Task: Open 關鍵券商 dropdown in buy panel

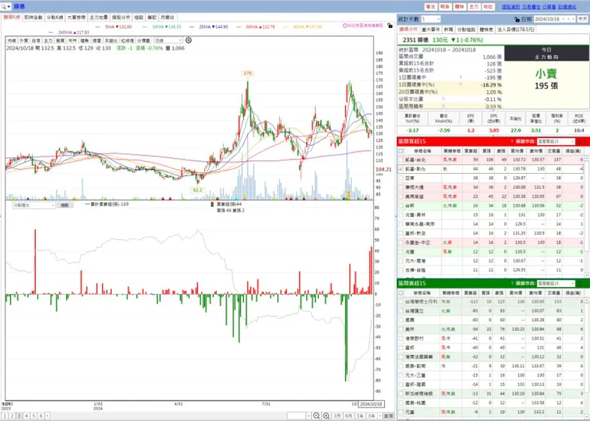Action: click(556, 141)
